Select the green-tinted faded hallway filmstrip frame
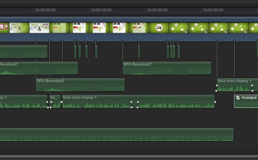 [19, 28]
